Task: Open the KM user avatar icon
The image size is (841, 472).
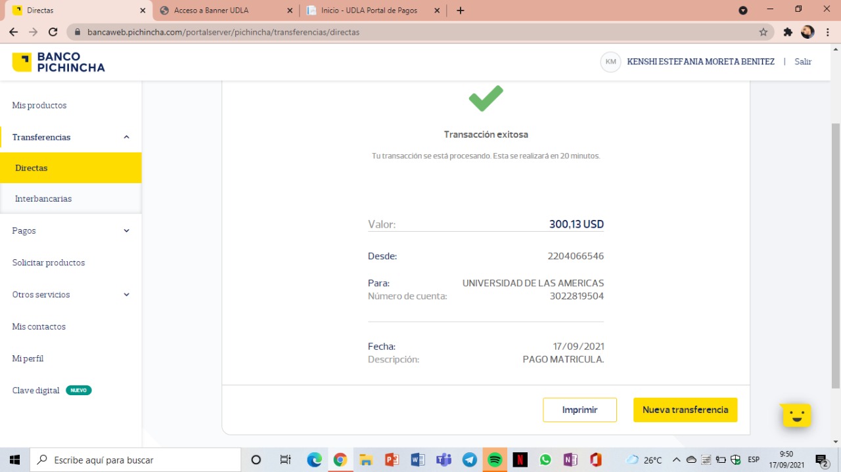Action: click(x=610, y=62)
